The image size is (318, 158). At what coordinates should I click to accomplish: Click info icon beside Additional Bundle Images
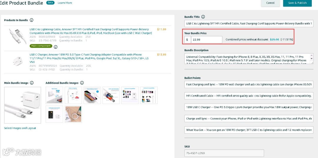click(x=82, y=83)
